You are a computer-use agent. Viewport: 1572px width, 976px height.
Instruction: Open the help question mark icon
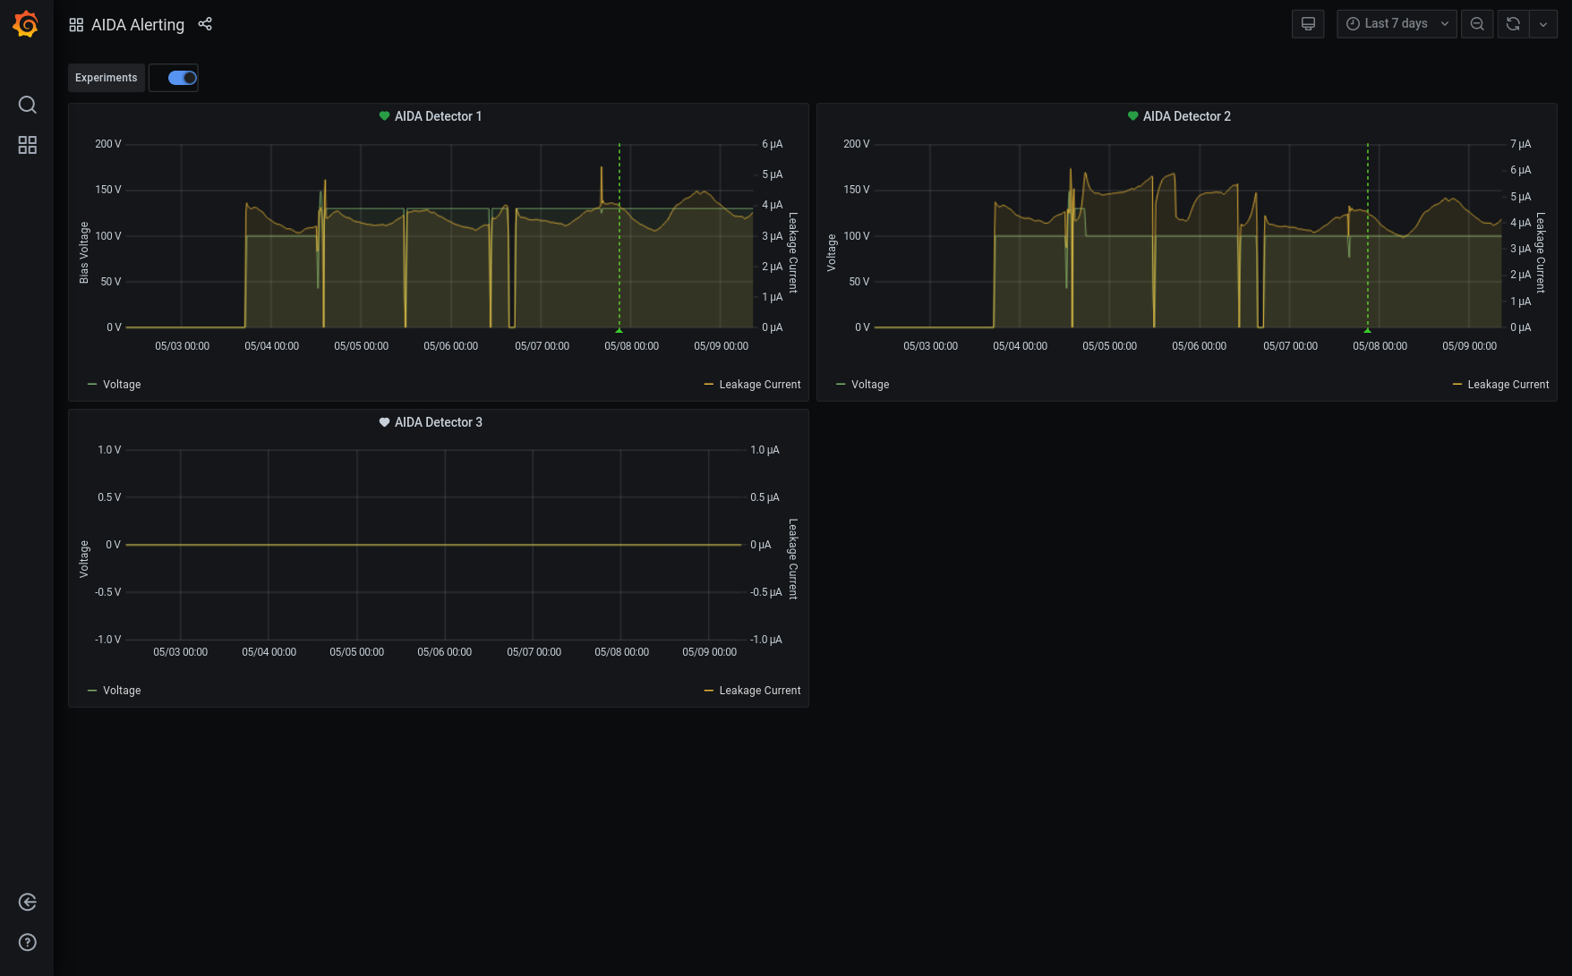pyautogui.click(x=28, y=942)
